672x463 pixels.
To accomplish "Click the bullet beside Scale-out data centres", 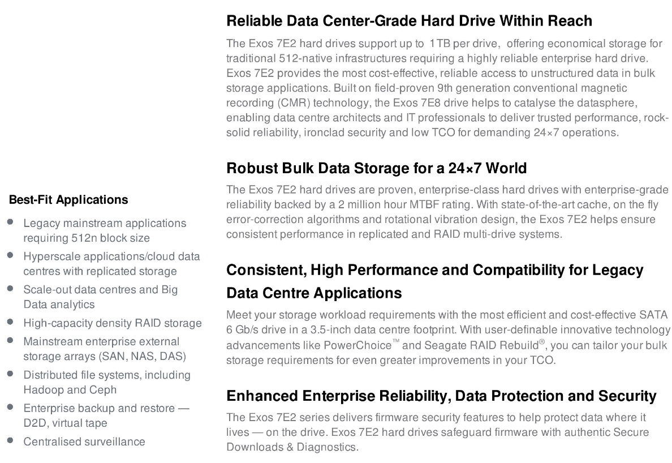I will [x=10, y=289].
